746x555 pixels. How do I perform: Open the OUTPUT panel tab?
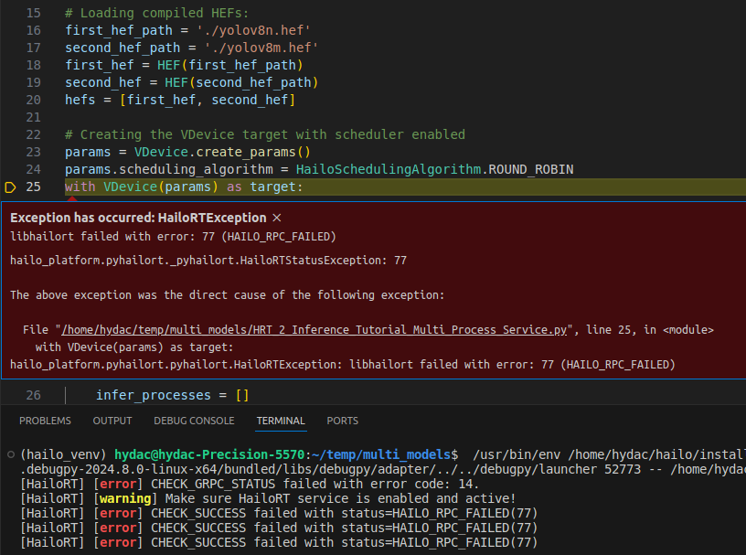[x=112, y=421]
